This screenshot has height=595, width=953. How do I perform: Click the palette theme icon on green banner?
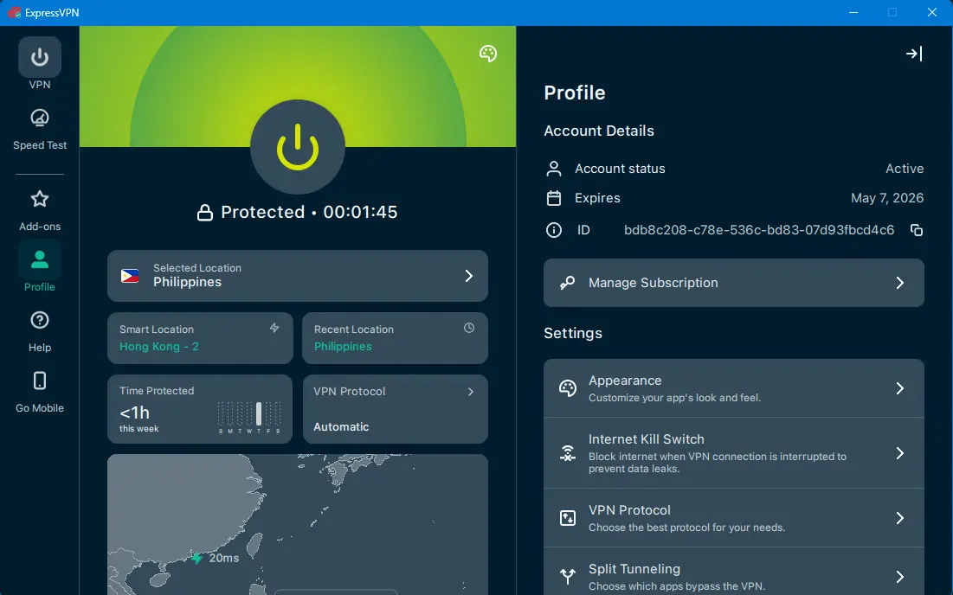coord(488,54)
